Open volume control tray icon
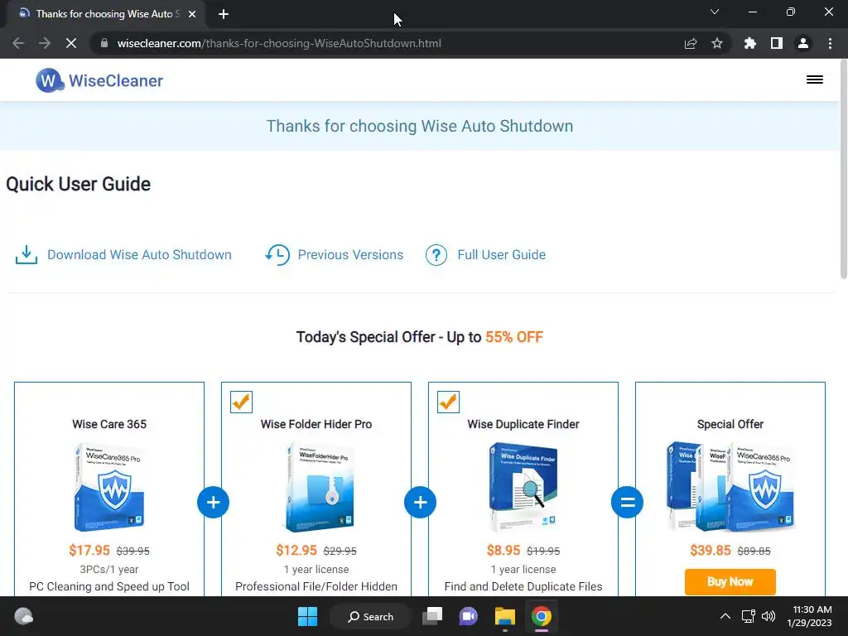This screenshot has height=636, width=848. pos(768,616)
